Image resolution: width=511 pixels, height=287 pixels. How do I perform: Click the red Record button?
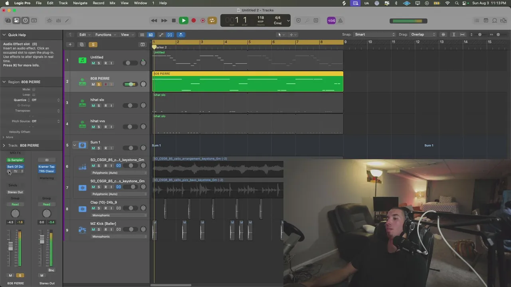click(194, 20)
